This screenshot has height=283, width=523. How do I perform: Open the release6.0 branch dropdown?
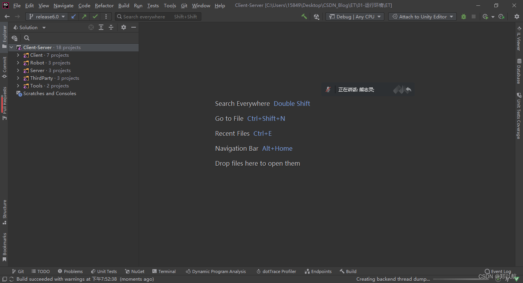(47, 16)
